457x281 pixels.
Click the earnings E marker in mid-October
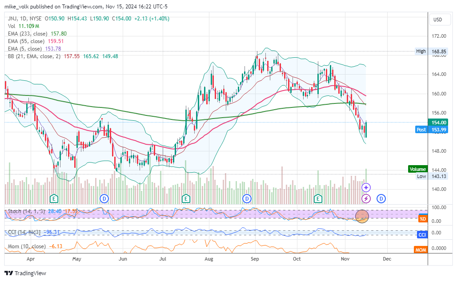[318, 199]
